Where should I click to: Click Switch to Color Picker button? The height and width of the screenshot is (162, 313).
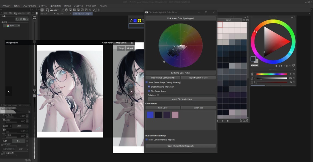click(180, 73)
